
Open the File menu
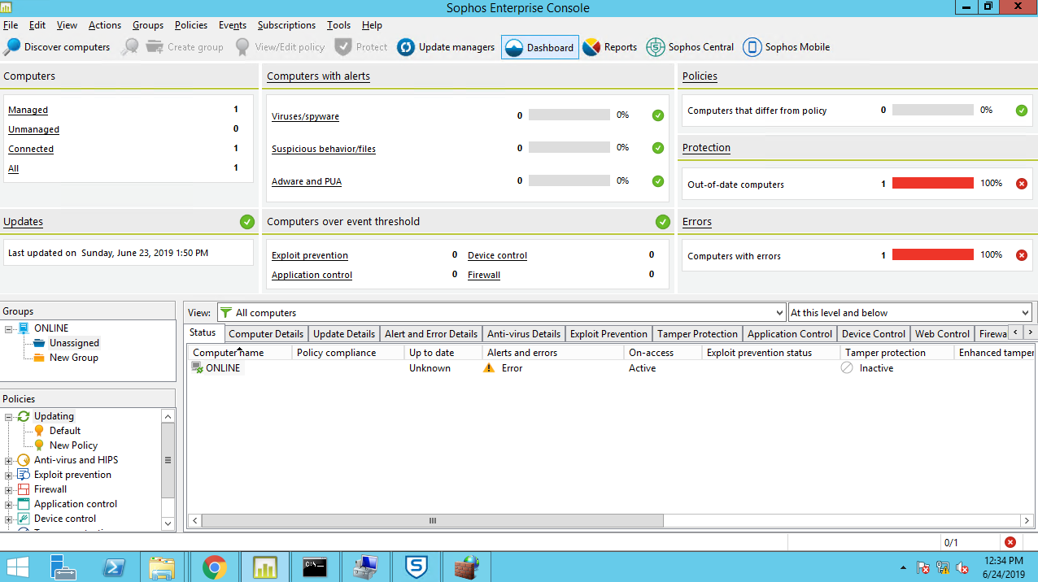point(11,25)
